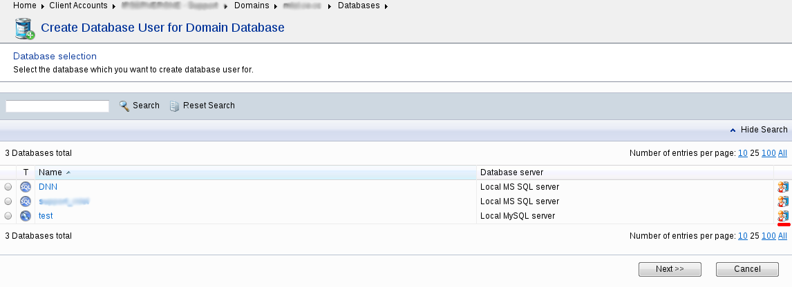
Task: Click the Next >> button
Action: (x=670, y=269)
